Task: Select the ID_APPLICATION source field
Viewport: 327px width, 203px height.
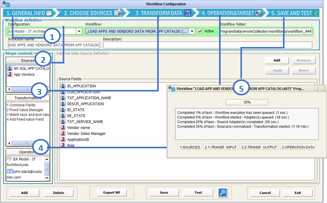Action: [78, 86]
